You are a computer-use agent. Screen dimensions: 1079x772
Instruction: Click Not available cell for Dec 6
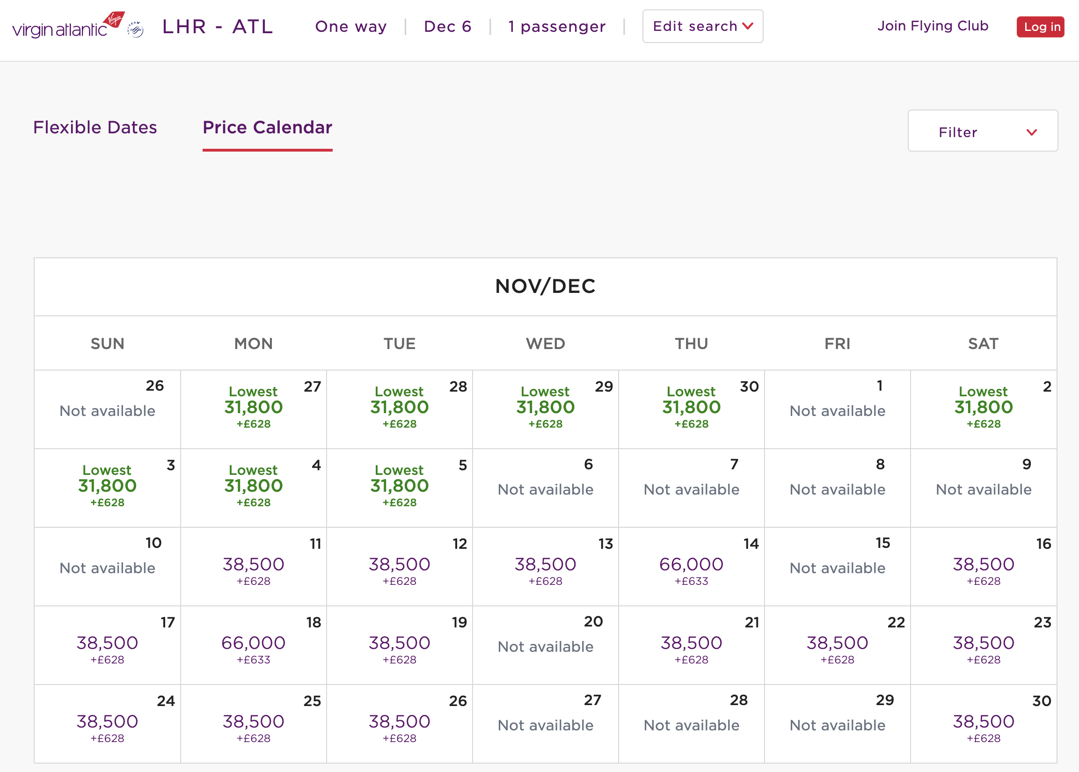545,488
